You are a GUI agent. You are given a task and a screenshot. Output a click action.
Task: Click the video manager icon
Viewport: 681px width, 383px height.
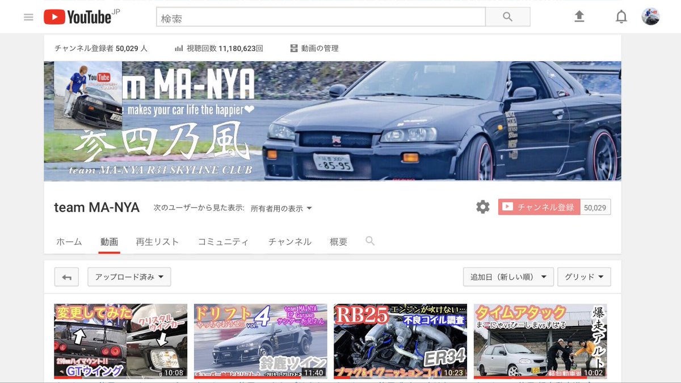point(294,48)
